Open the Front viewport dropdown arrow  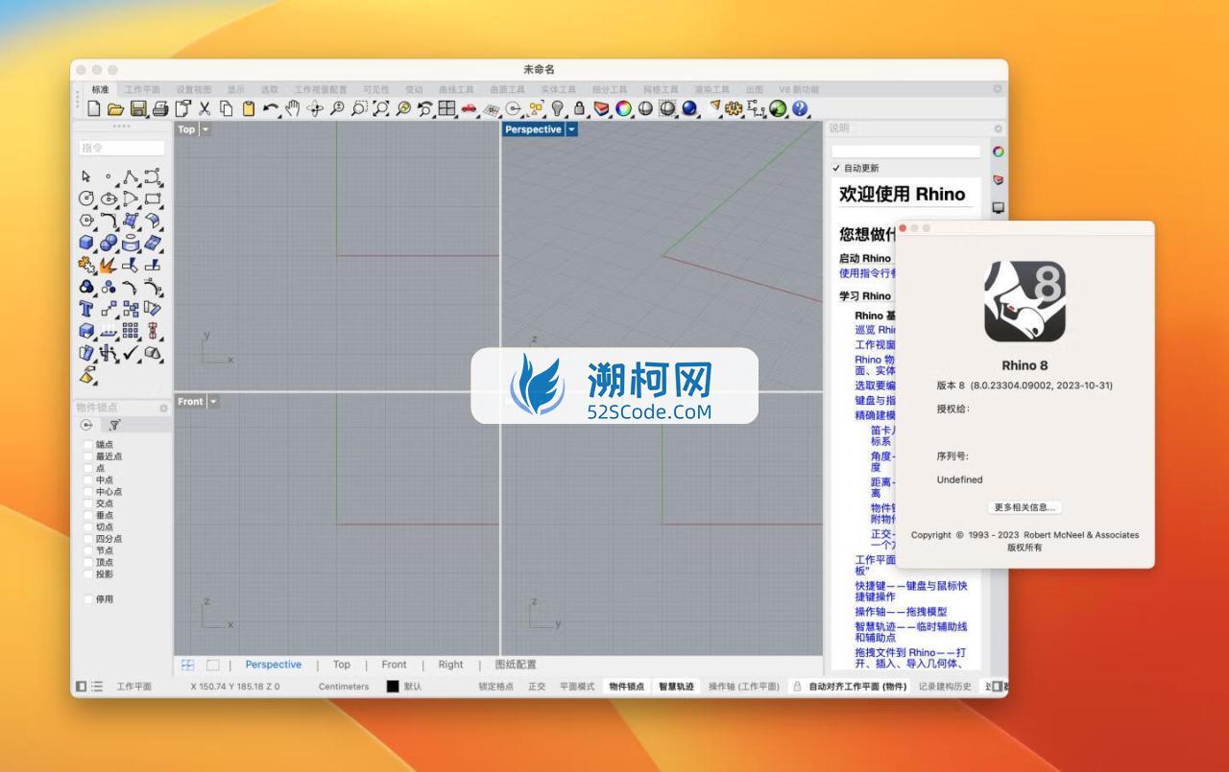[213, 402]
